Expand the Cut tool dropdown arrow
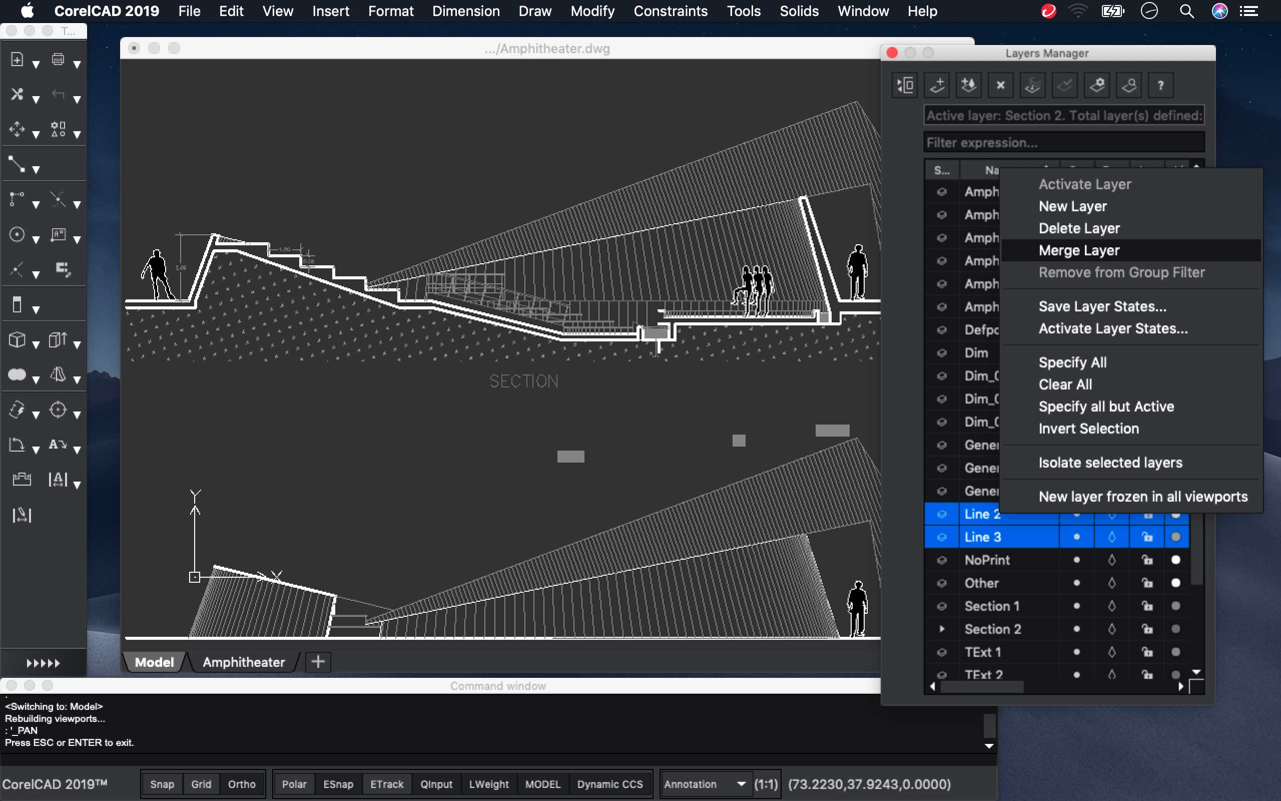This screenshot has width=1281, height=801. pos(36,100)
